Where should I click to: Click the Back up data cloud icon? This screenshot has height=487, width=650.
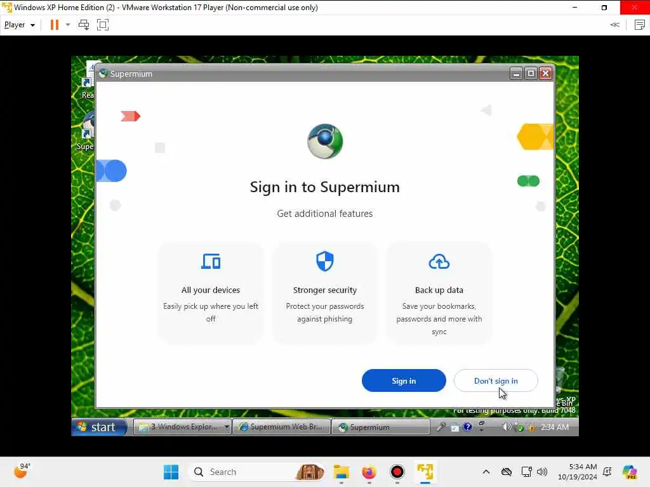pos(439,262)
